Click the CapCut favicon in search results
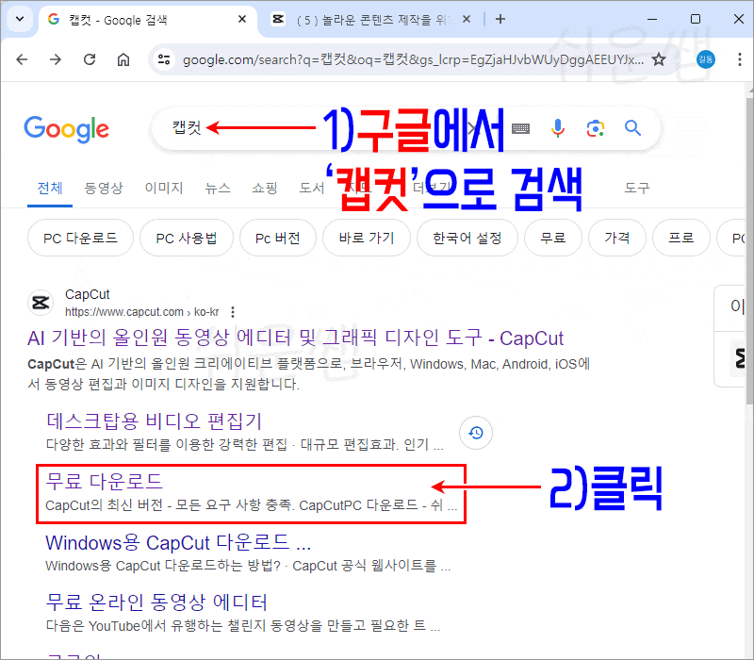 pos(40,301)
